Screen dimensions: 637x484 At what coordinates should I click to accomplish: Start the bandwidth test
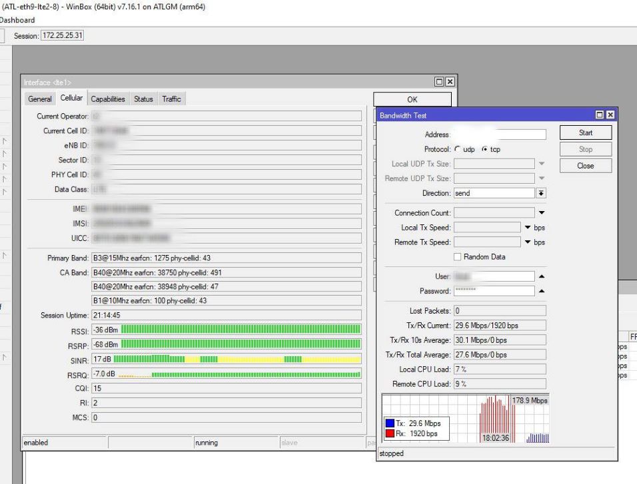586,132
